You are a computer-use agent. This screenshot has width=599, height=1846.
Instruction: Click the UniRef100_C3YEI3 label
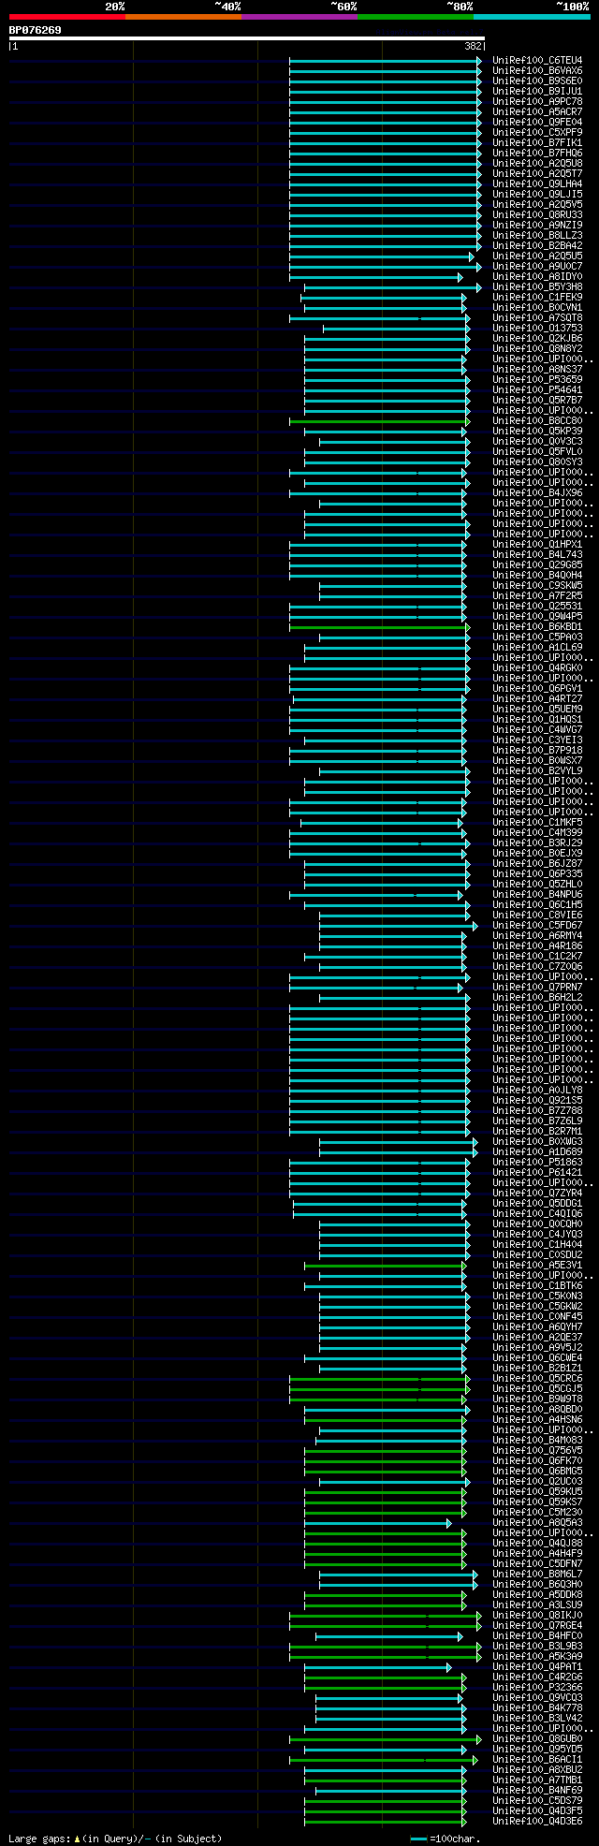click(537, 740)
